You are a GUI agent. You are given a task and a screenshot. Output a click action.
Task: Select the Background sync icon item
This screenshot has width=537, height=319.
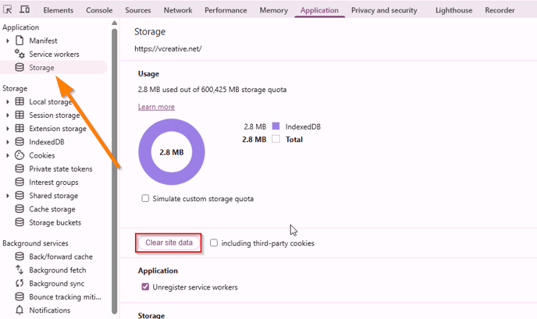point(20,283)
